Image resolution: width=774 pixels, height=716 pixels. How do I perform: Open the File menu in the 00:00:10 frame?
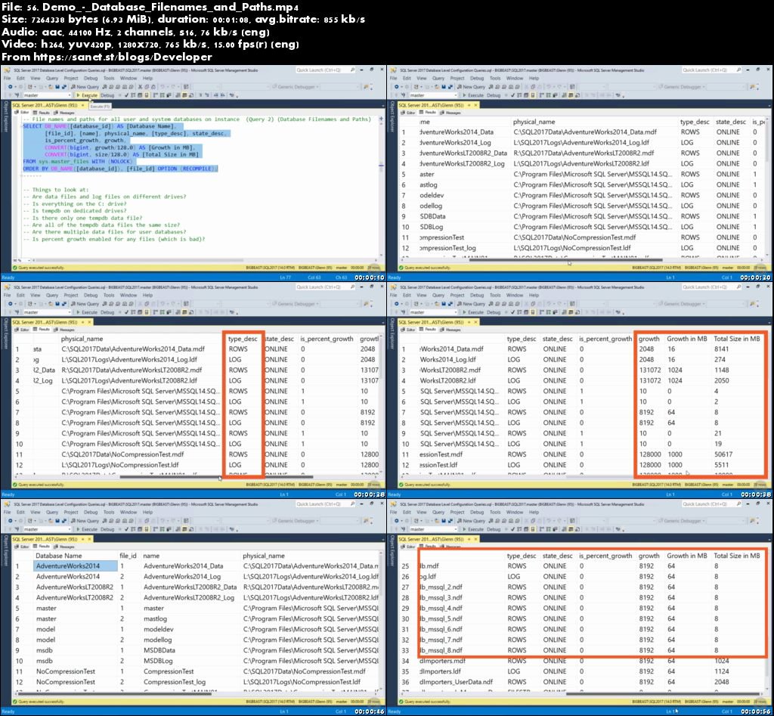pyautogui.click(x=7, y=78)
